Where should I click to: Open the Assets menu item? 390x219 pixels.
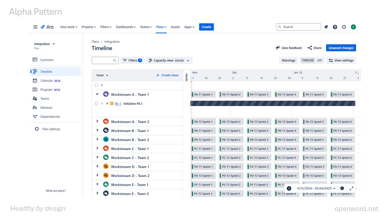click(x=175, y=27)
